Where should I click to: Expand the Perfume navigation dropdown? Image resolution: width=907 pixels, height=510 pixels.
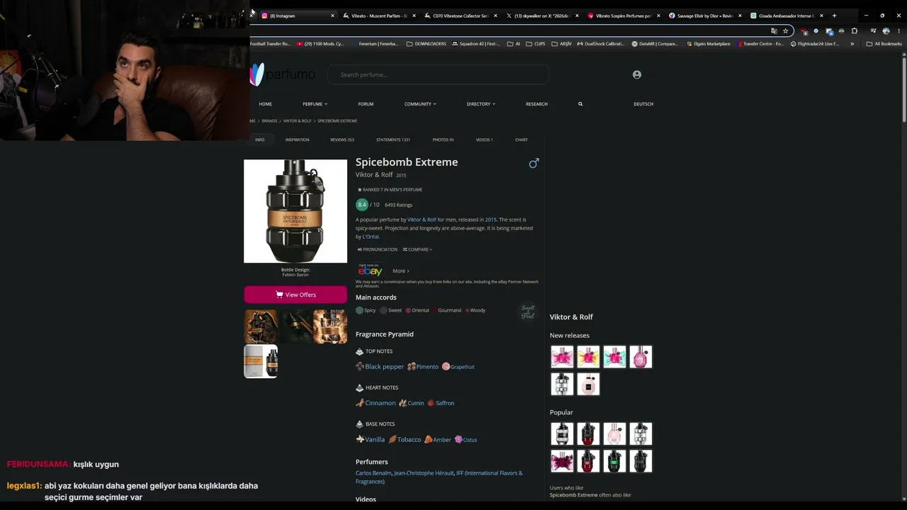click(x=315, y=104)
